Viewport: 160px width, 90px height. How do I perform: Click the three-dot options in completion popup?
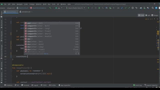(78, 53)
